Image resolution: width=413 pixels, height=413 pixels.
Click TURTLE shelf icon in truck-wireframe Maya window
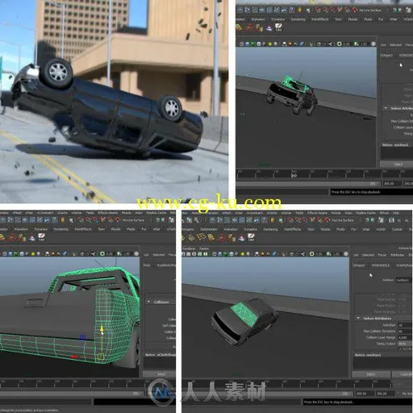[x=41, y=237]
